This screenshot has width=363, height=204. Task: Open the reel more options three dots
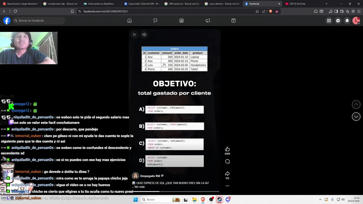pyautogui.click(x=227, y=186)
